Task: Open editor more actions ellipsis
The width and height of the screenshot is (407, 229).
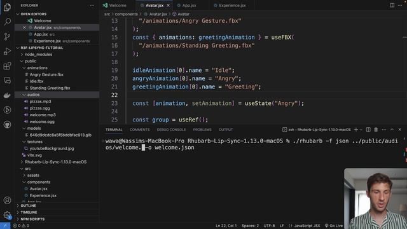Action: coord(400,5)
